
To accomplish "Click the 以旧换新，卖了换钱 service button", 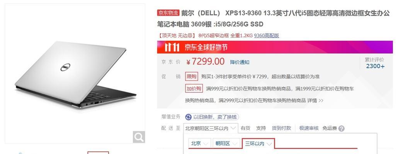I will point(212,117).
